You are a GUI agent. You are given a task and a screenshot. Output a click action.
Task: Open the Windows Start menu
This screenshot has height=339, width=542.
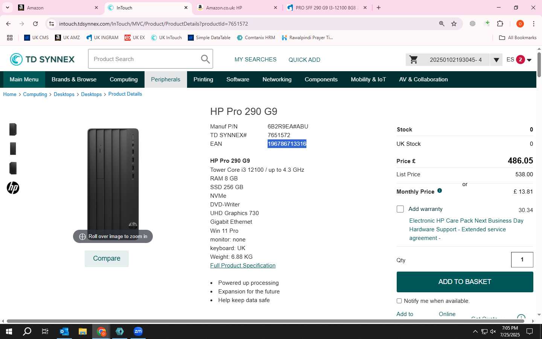click(9, 331)
